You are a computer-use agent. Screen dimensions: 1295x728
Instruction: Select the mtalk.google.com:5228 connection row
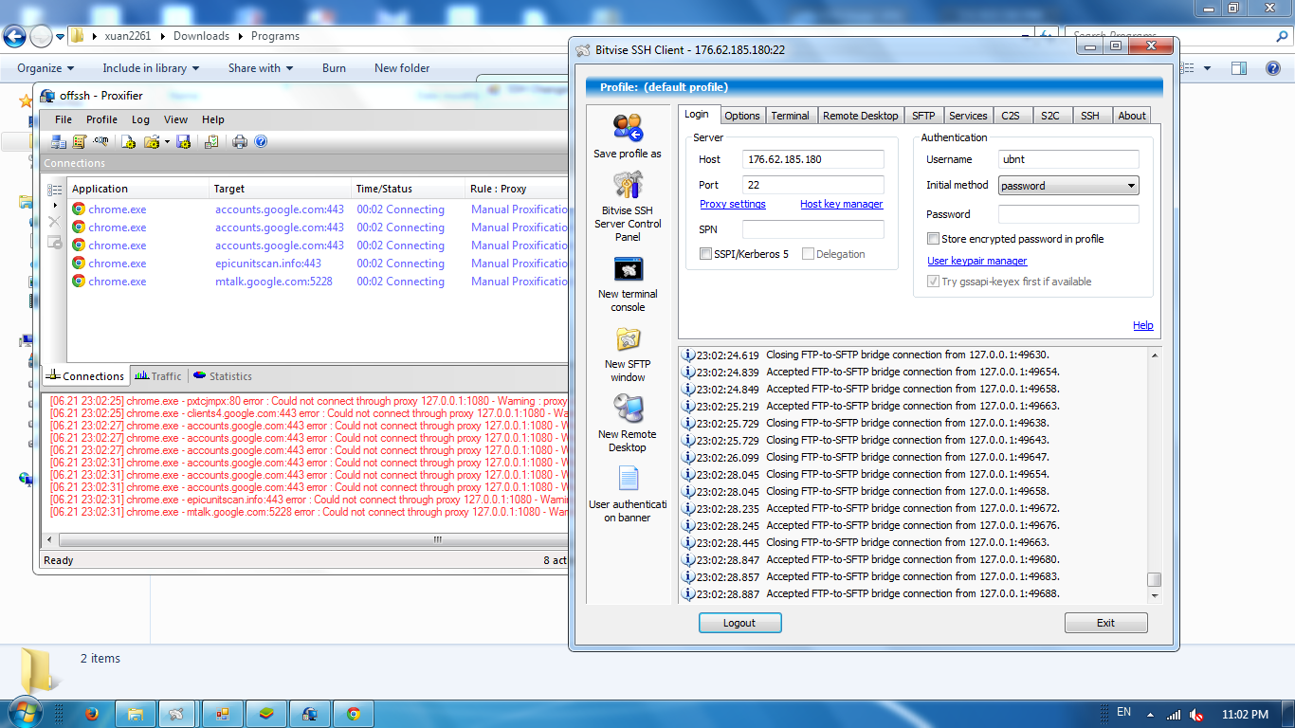318,282
